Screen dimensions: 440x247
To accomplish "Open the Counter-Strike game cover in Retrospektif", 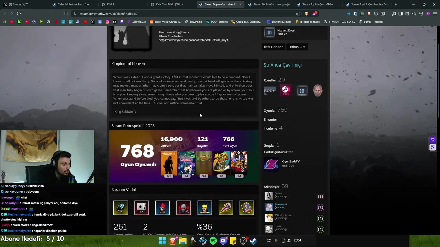I will [x=169, y=163].
